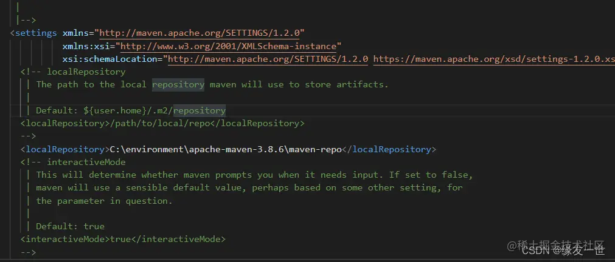
Task: Click line "the parameter in question."
Action: point(105,201)
